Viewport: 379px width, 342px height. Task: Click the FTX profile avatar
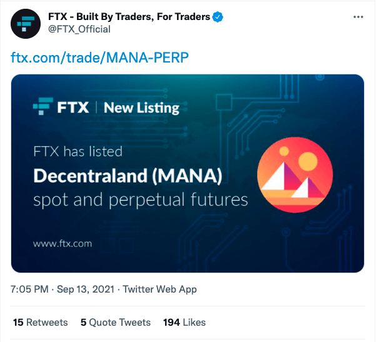[26, 23]
